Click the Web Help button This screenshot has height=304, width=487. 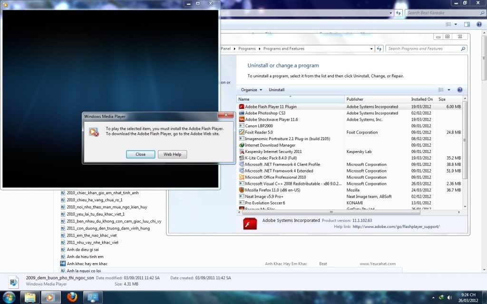click(172, 154)
